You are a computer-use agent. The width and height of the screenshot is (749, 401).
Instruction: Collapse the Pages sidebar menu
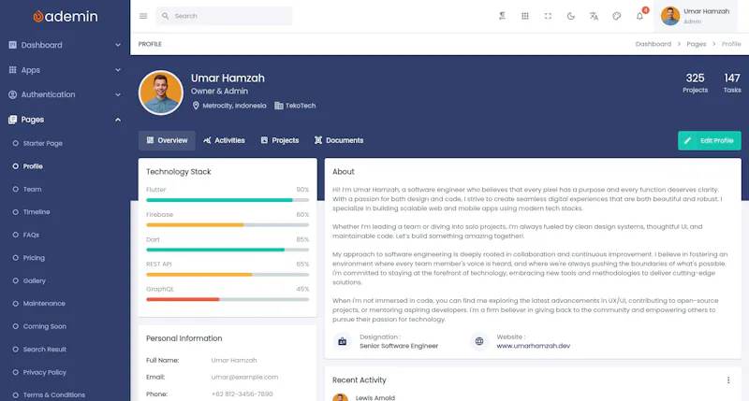click(x=65, y=120)
